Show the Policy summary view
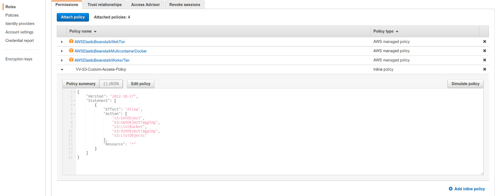Viewport: 495px width, 196px height. pyautogui.click(x=81, y=84)
